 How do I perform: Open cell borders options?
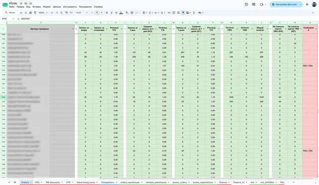click(132, 12)
